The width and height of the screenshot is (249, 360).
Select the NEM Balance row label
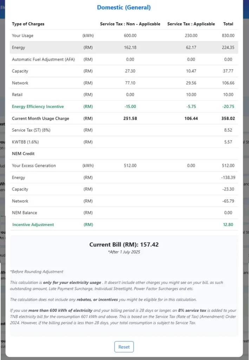[x=25, y=213]
